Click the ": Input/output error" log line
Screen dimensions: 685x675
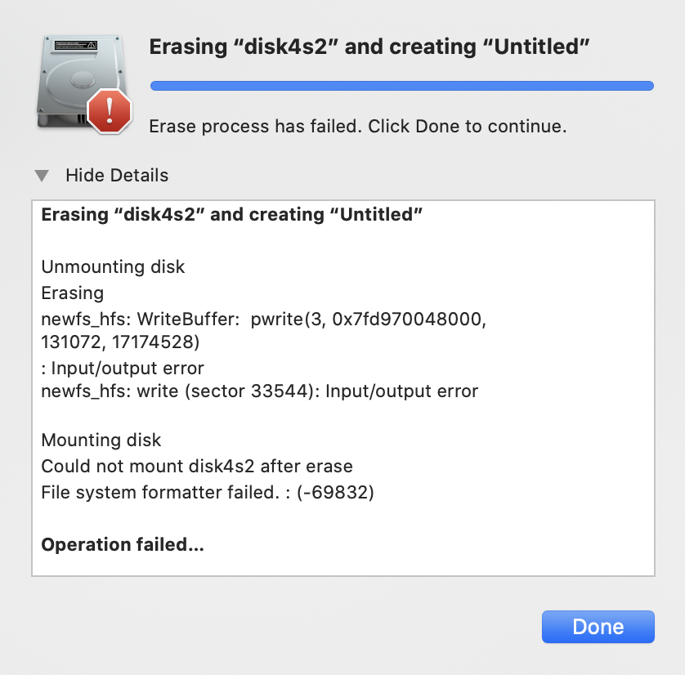(123, 368)
